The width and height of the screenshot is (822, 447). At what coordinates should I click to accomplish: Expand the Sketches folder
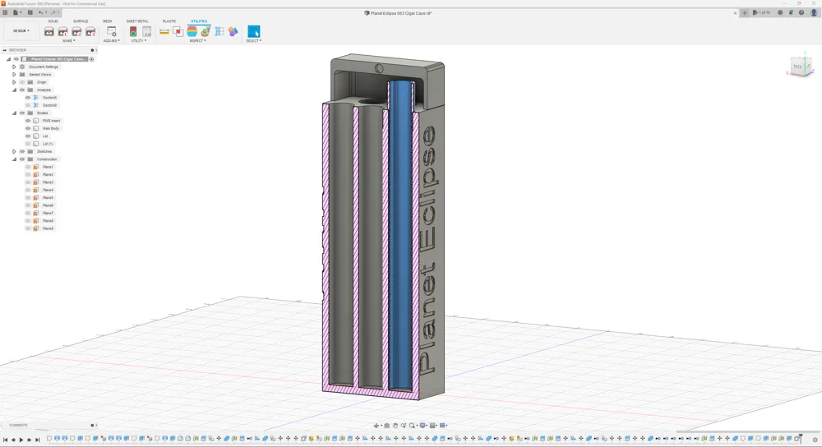click(x=14, y=151)
